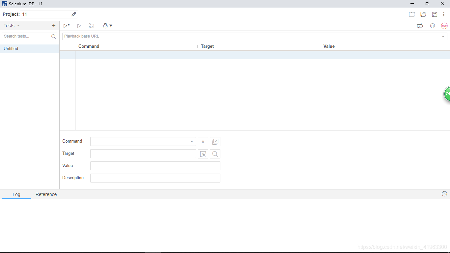Image resolution: width=450 pixels, height=253 pixels.
Task: Run all tests in the suite
Action: (x=67, y=26)
